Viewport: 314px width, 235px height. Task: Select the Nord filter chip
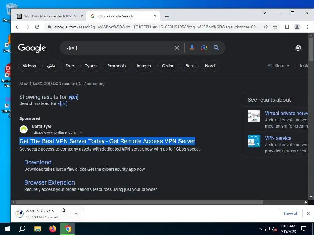(x=210, y=66)
